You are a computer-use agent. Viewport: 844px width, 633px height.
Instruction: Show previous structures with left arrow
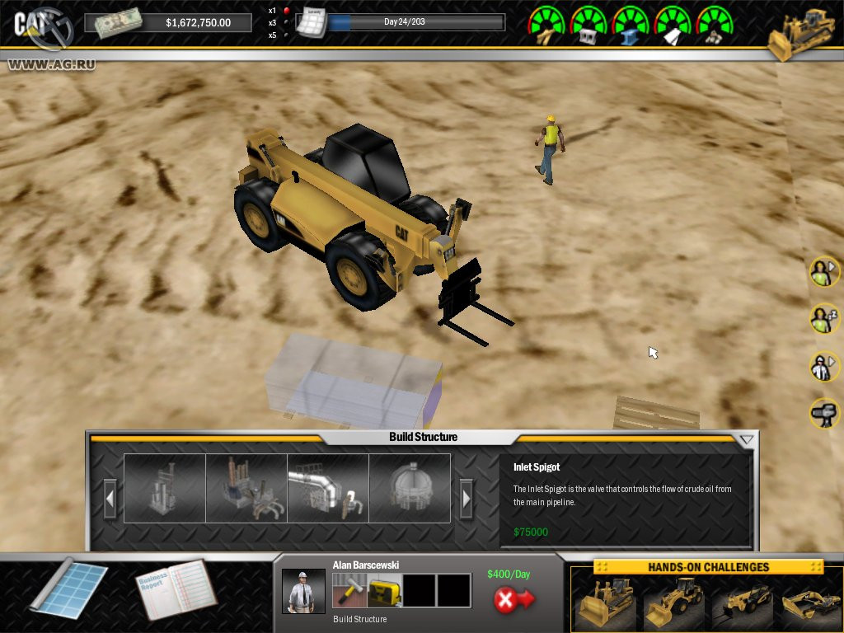(110, 499)
